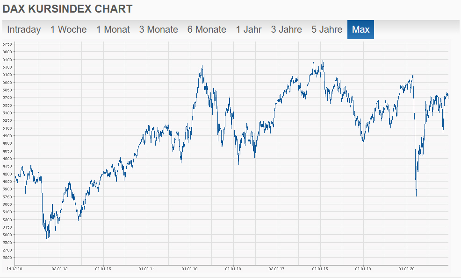Click the 3900 y-axis value
Image resolution: width=461 pixels, height=280 pixels.
click(x=7, y=189)
